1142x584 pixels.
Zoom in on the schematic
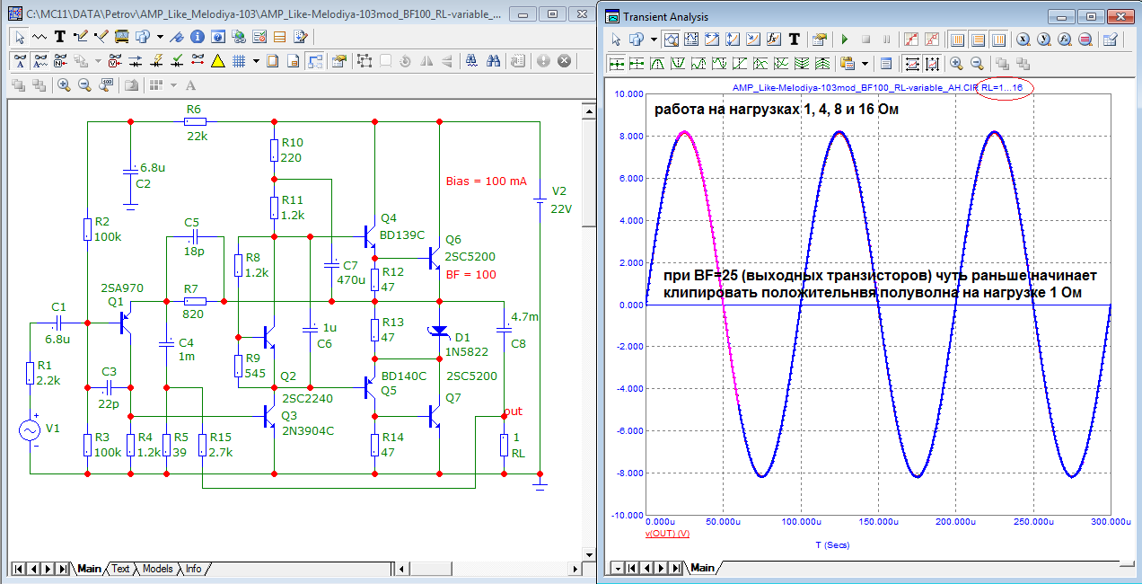point(64,85)
